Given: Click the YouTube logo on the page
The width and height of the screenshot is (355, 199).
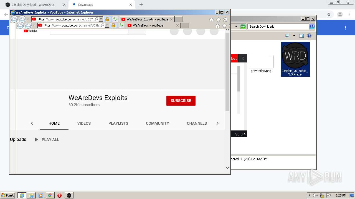Looking at the screenshot, I should tap(30, 31).
